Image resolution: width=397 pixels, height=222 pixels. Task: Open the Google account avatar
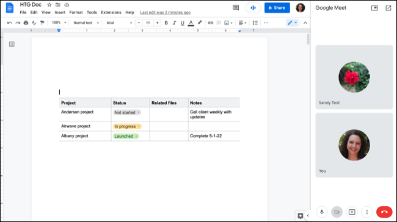click(x=300, y=8)
